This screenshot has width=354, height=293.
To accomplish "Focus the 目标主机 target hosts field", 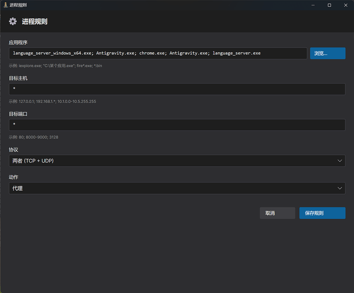I will coord(177,89).
